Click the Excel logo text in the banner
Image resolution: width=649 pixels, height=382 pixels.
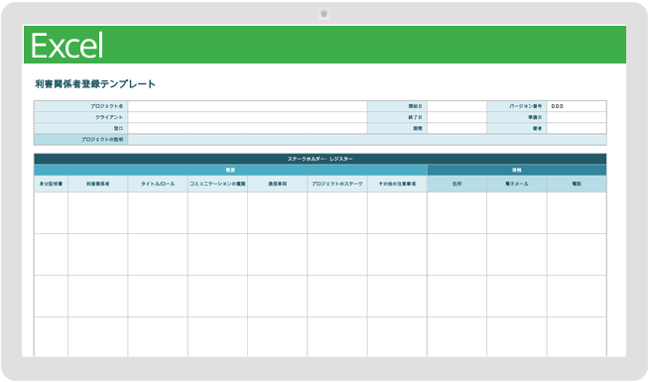(67, 45)
